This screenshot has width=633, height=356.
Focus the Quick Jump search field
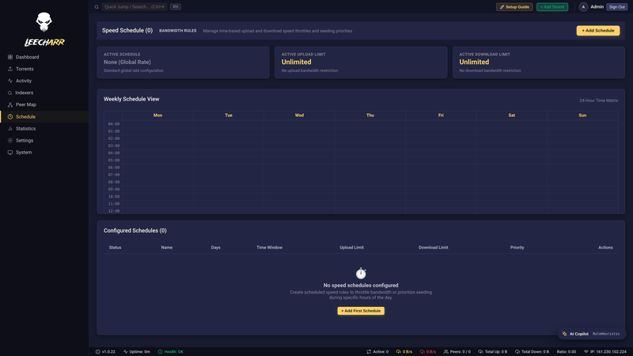click(135, 7)
